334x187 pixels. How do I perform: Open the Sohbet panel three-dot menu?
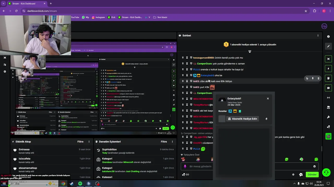tap(318, 36)
